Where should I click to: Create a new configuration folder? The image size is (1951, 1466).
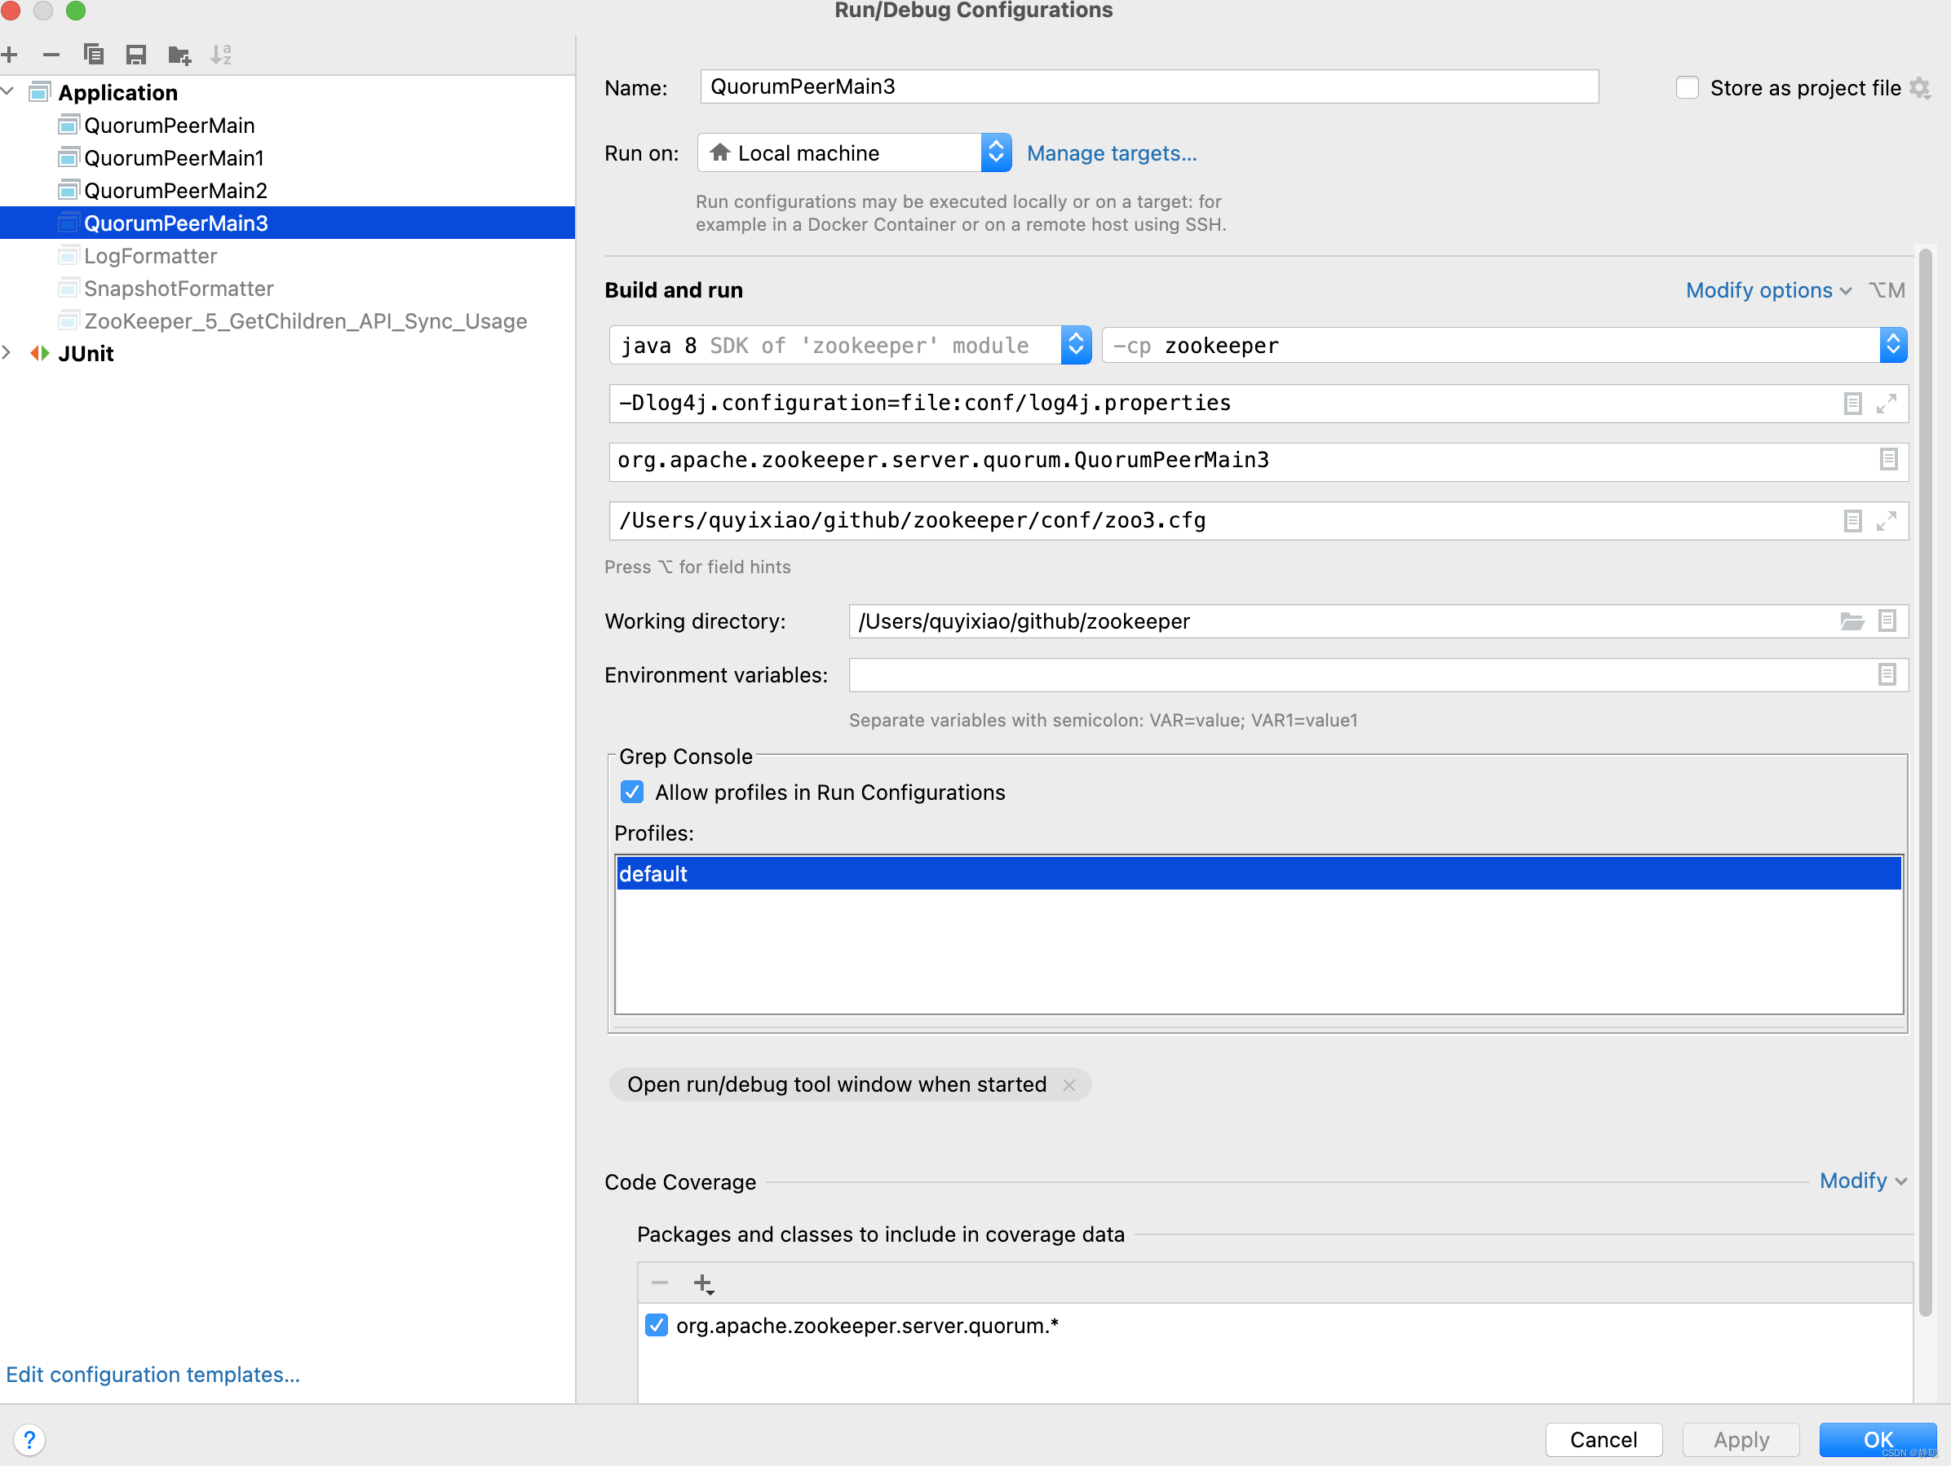coord(179,55)
